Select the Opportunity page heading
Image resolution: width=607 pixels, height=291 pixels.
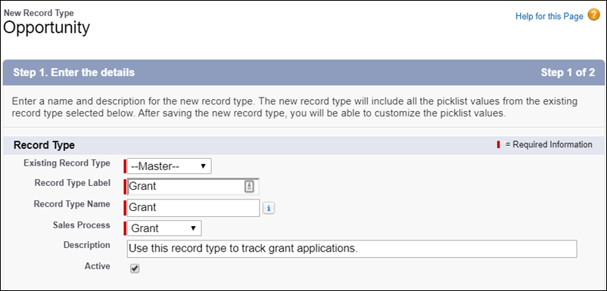click(x=46, y=28)
